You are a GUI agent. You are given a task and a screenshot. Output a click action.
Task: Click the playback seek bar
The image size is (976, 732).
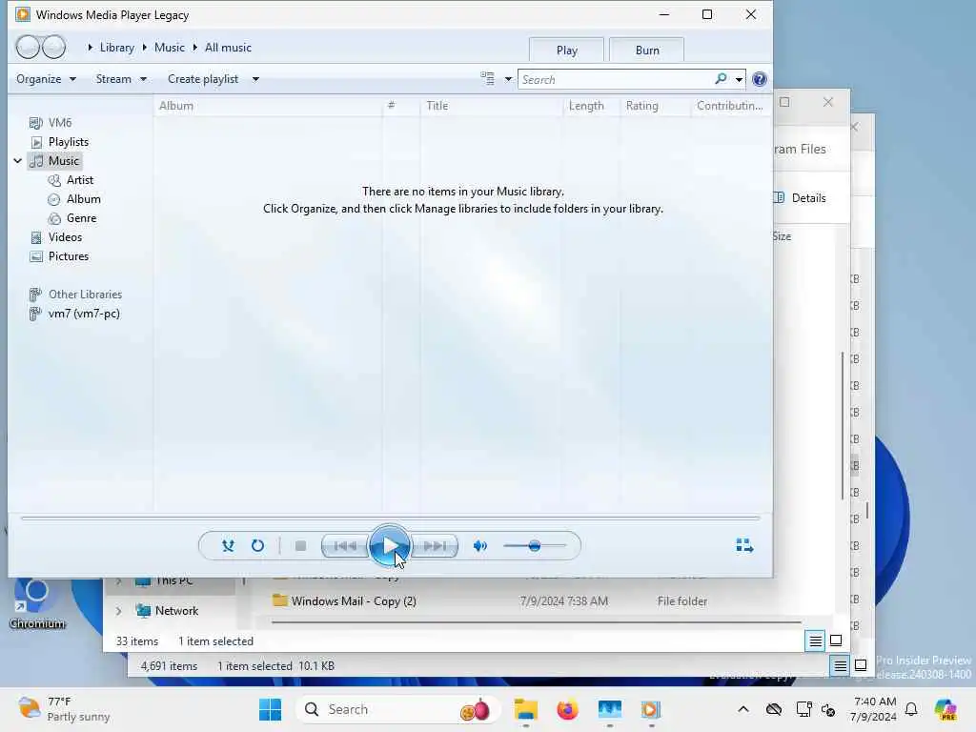click(x=390, y=518)
